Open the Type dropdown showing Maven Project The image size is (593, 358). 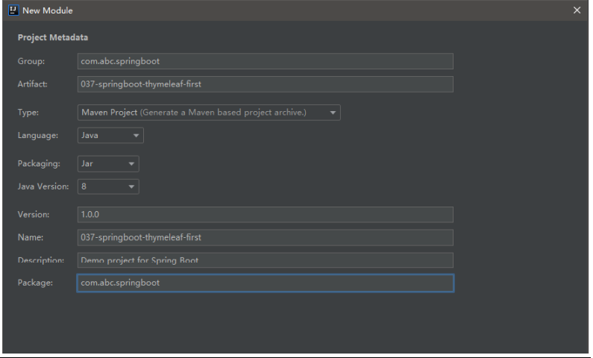(x=209, y=113)
